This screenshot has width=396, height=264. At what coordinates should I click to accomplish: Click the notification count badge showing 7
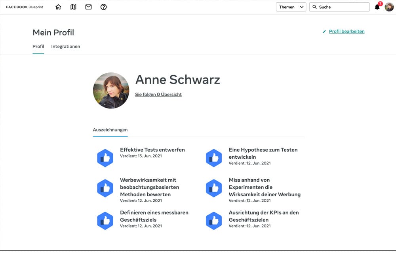click(380, 3)
